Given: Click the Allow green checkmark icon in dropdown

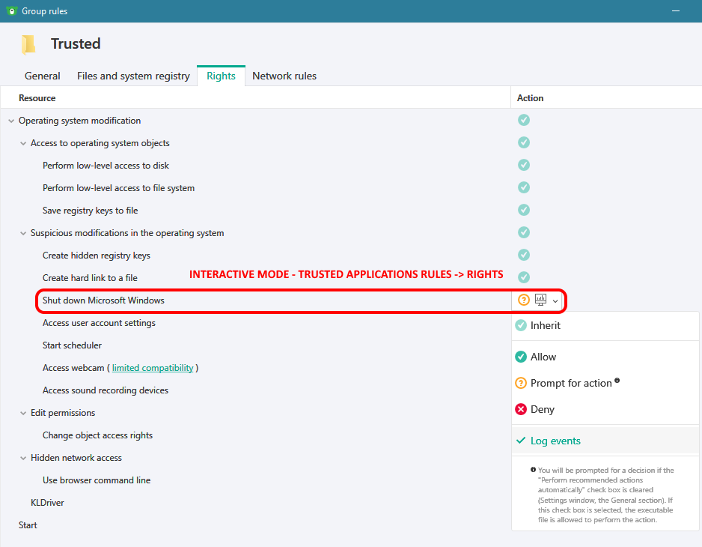Looking at the screenshot, I should tap(521, 357).
